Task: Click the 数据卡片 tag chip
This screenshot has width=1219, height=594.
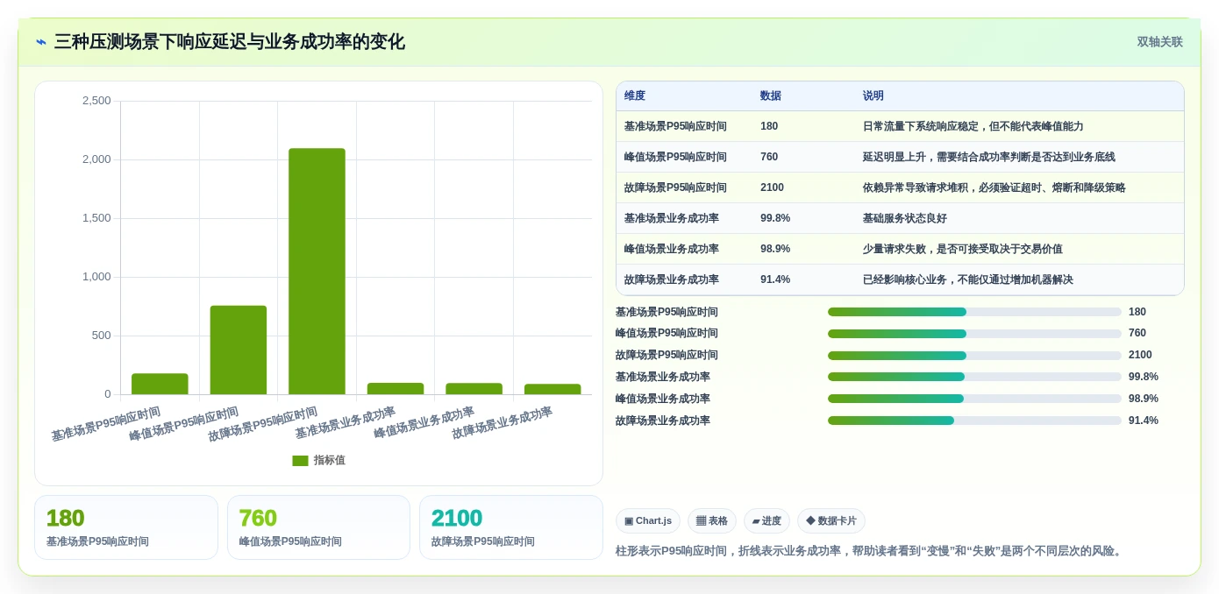Action: (x=830, y=521)
